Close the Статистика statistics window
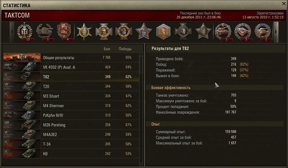 [284, 4]
